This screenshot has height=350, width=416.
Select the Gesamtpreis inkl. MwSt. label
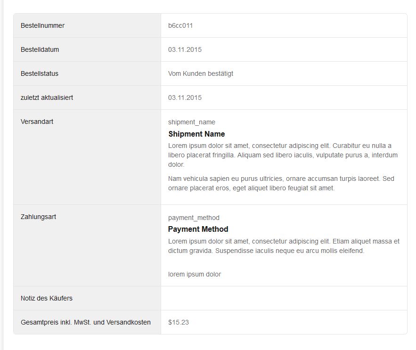pyautogui.click(x=86, y=322)
